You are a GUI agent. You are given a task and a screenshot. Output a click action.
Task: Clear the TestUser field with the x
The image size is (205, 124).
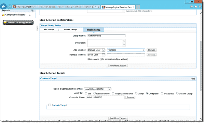143,50
